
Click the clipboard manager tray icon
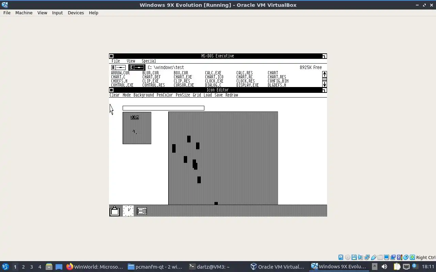397,267
